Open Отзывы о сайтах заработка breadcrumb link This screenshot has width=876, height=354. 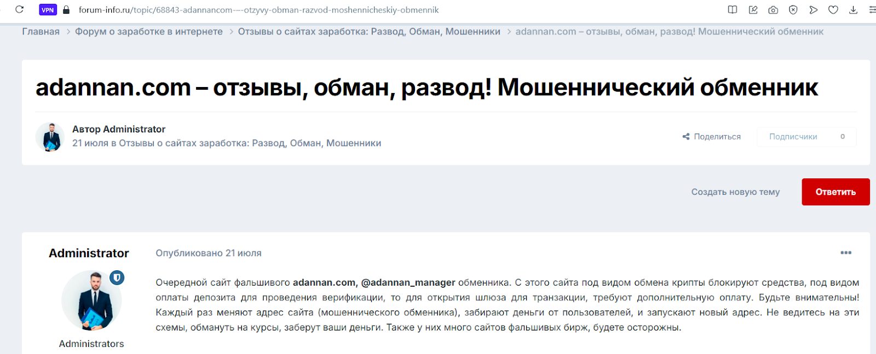coord(369,32)
